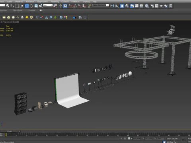Image resolution: width=191 pixels, height=143 pixels.
Task: Click Edit Named Selection Sets icon
Action: coord(90,6)
